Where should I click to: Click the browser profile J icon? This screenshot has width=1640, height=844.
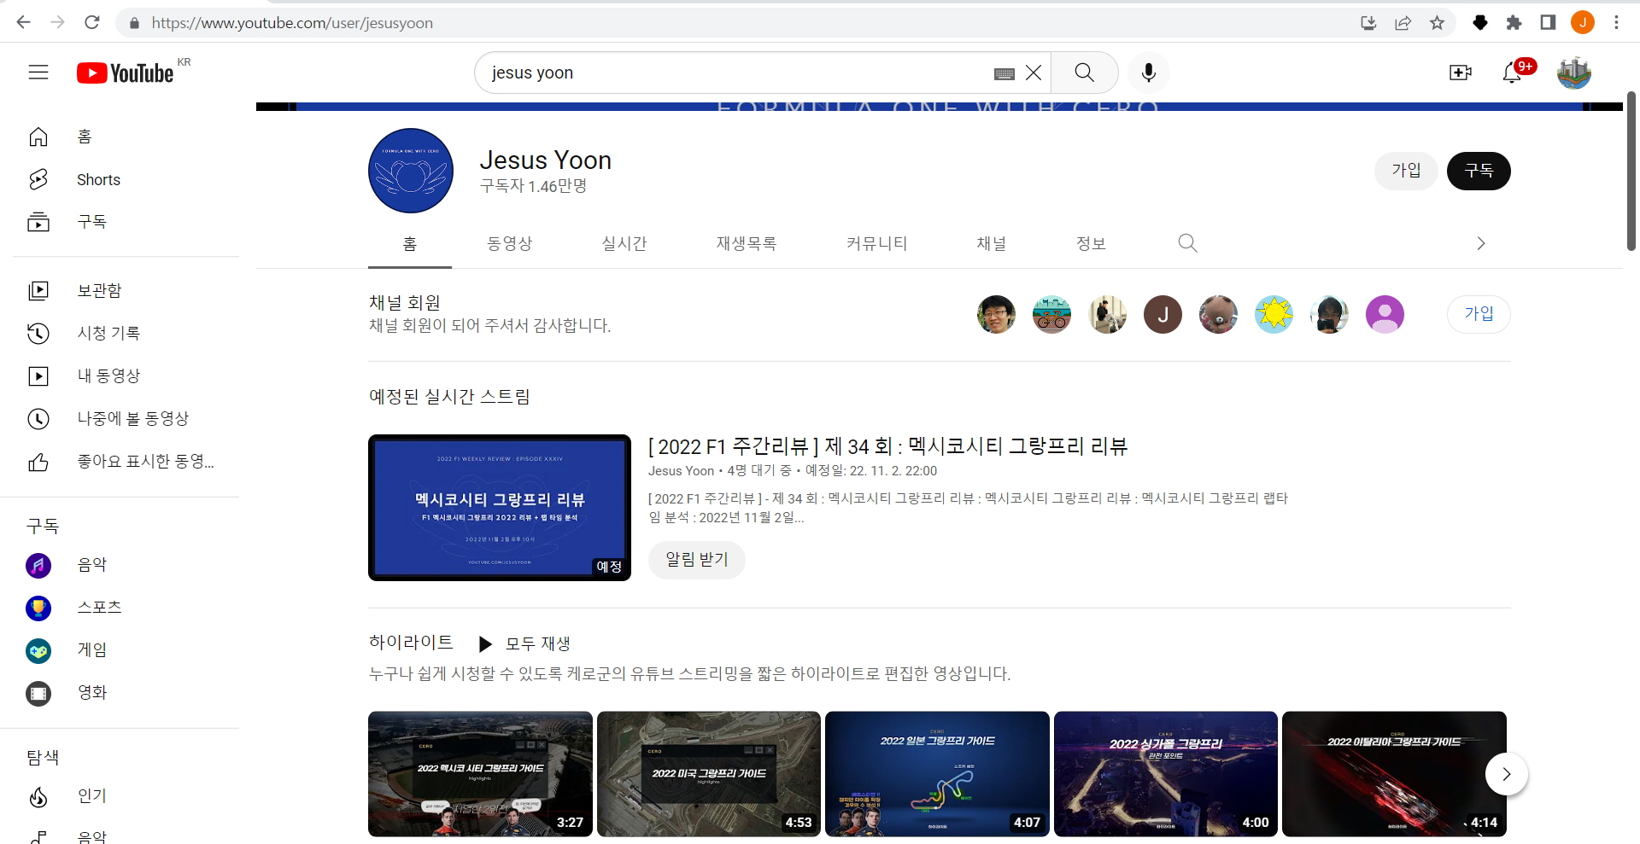(x=1582, y=23)
